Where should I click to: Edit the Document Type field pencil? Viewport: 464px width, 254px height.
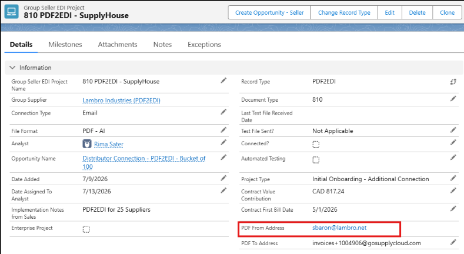tap(453, 98)
